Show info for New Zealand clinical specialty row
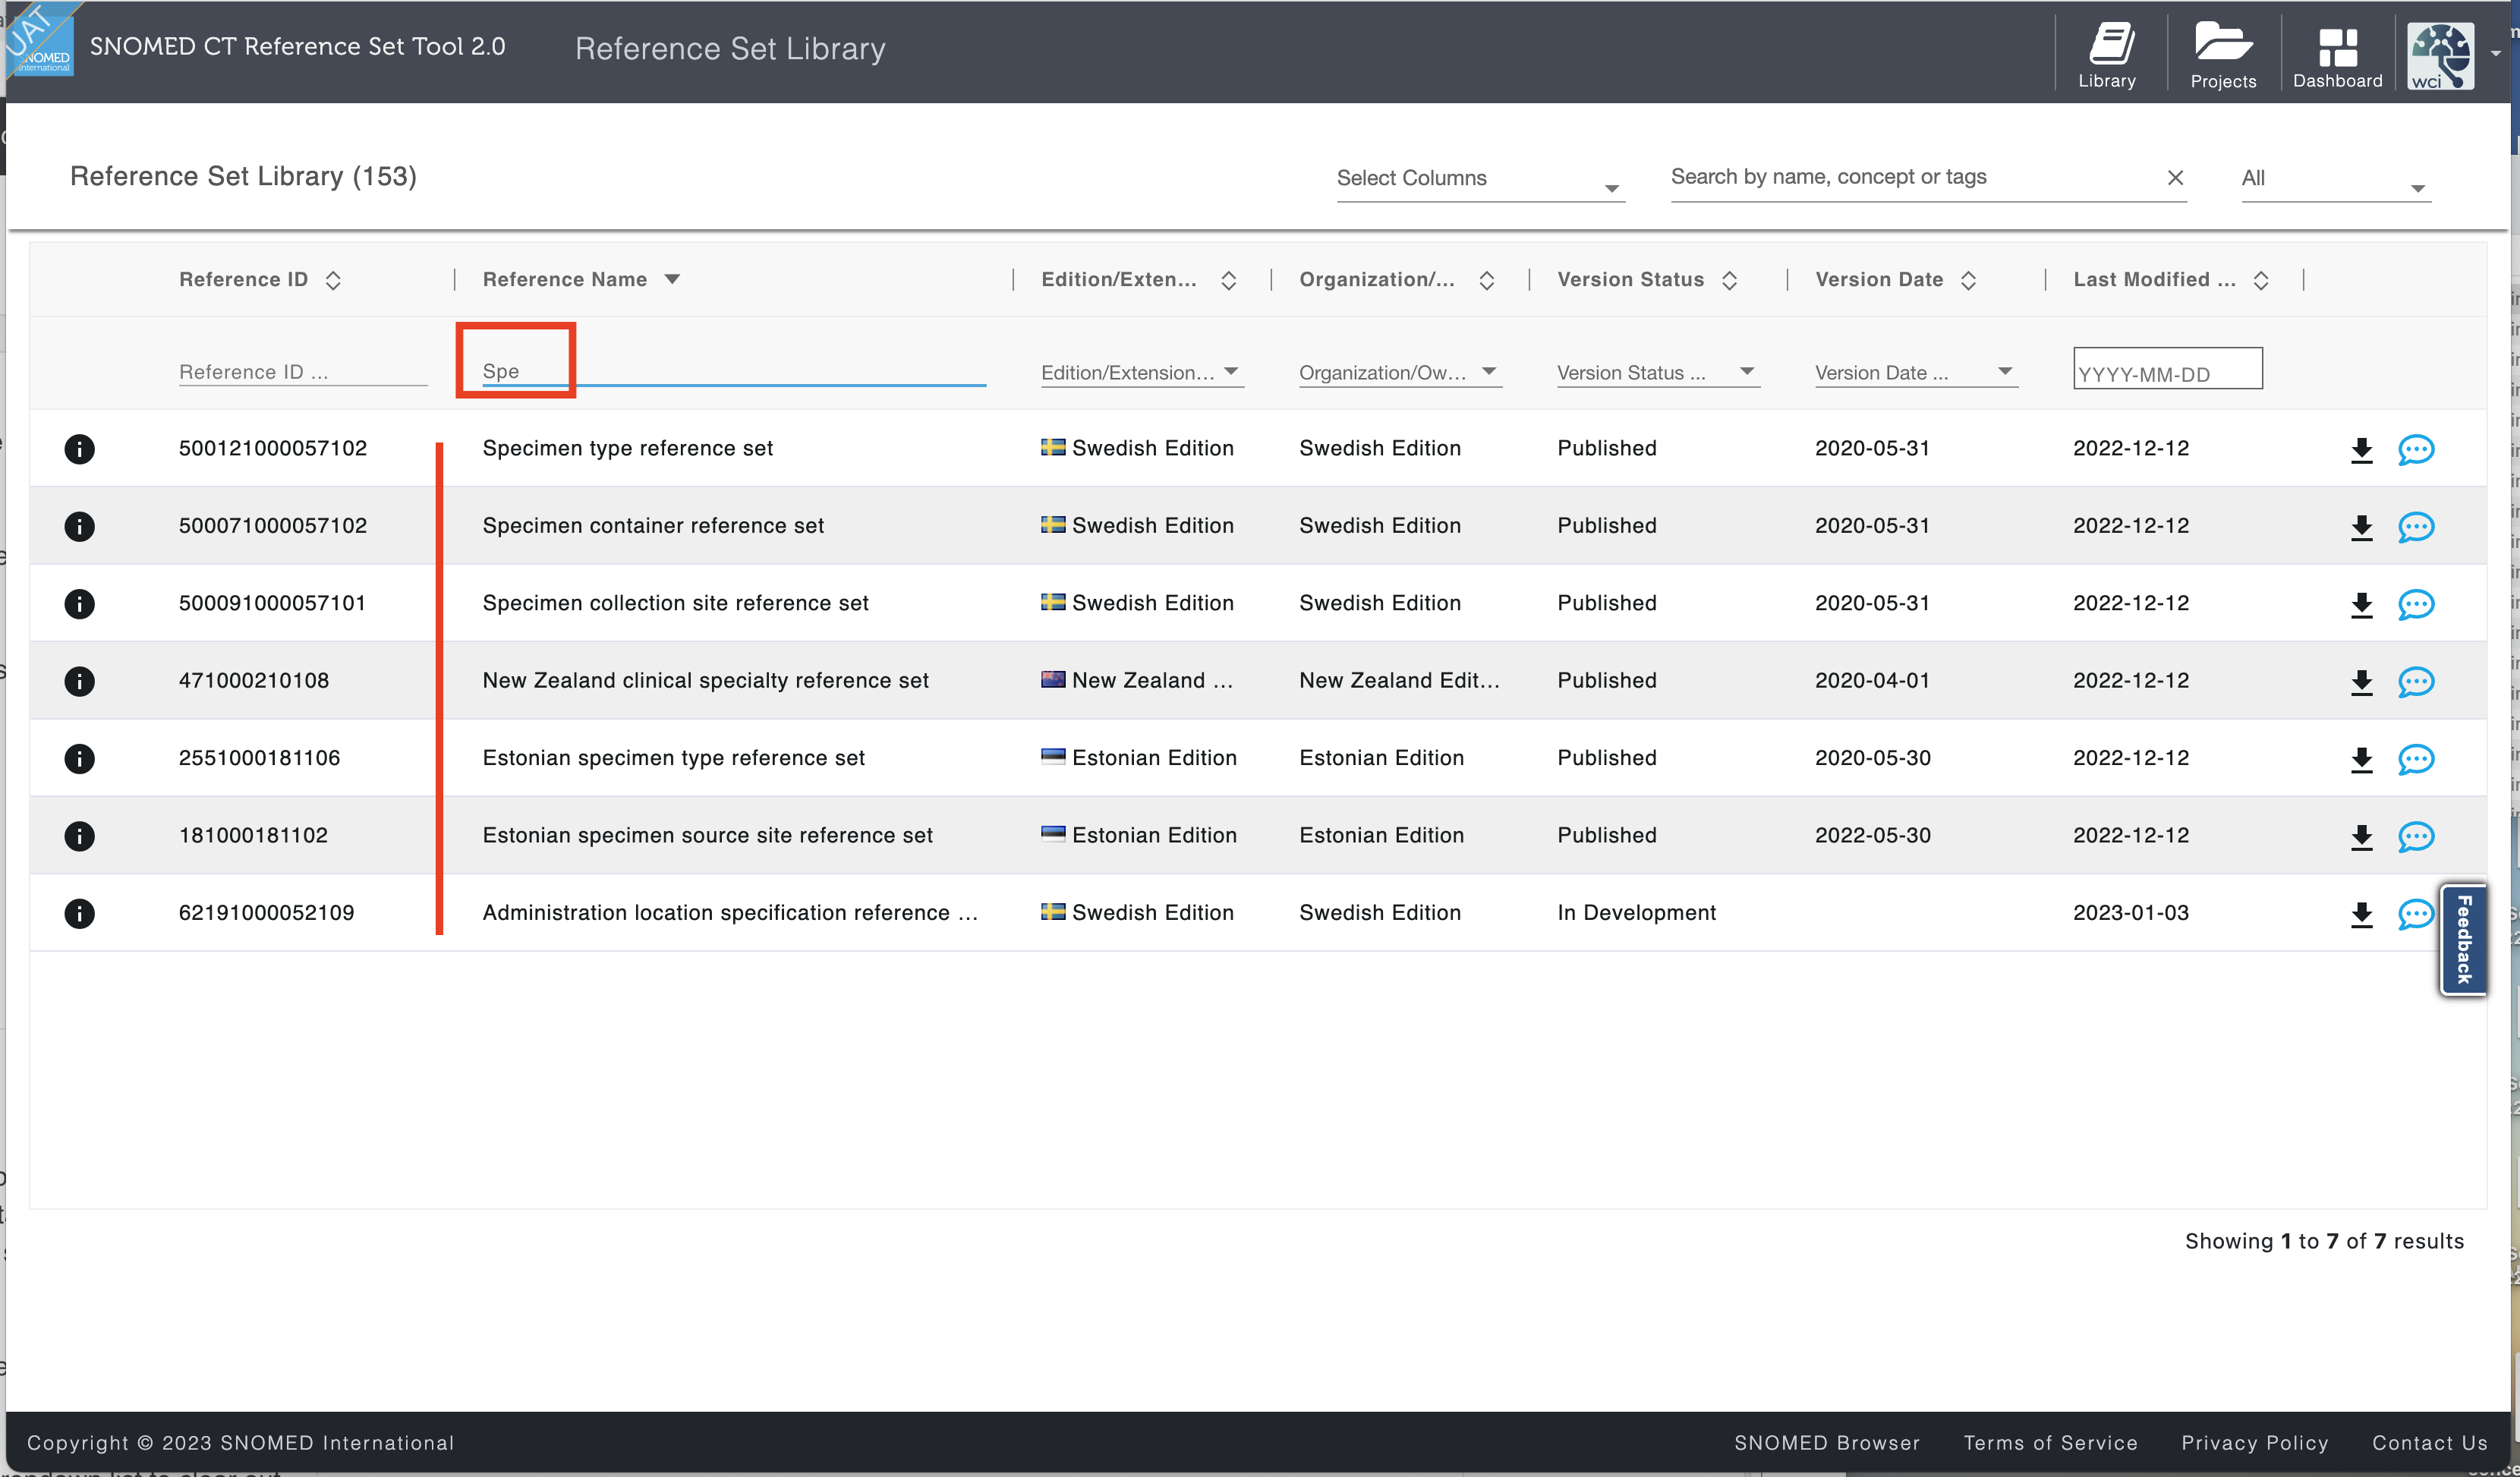The width and height of the screenshot is (2520, 1477). pos(79,681)
